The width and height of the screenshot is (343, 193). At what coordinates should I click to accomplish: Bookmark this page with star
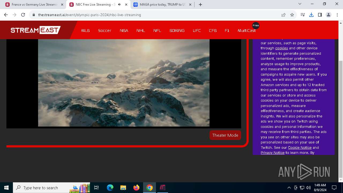[292, 15]
